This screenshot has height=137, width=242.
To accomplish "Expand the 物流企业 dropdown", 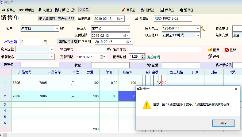I will 52,49.
